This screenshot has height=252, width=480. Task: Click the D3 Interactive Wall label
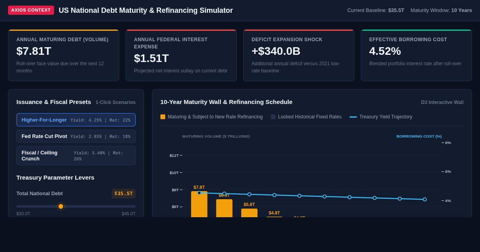(442, 102)
